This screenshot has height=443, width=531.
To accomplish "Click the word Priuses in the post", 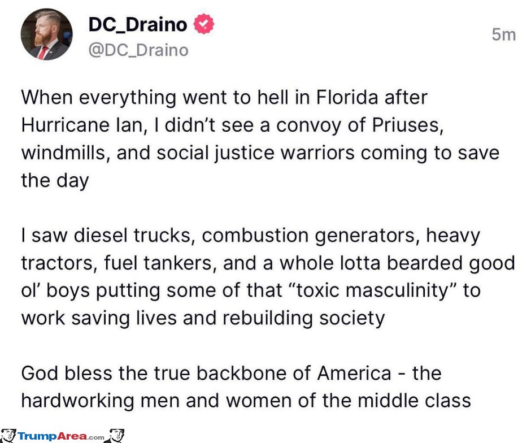I will tap(407, 125).
